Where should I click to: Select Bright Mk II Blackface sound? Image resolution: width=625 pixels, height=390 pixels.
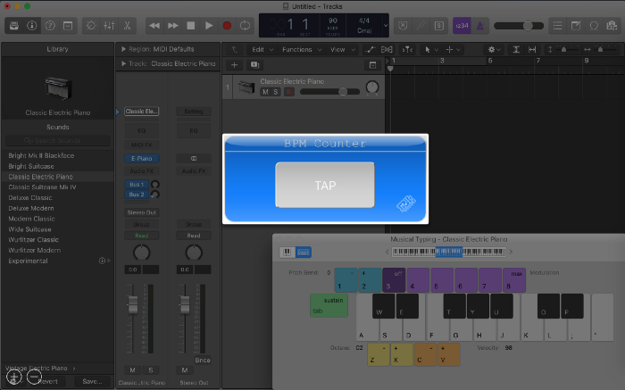[x=41, y=155]
